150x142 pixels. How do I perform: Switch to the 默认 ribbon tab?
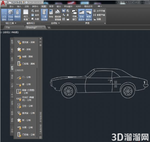(x=12, y=7)
